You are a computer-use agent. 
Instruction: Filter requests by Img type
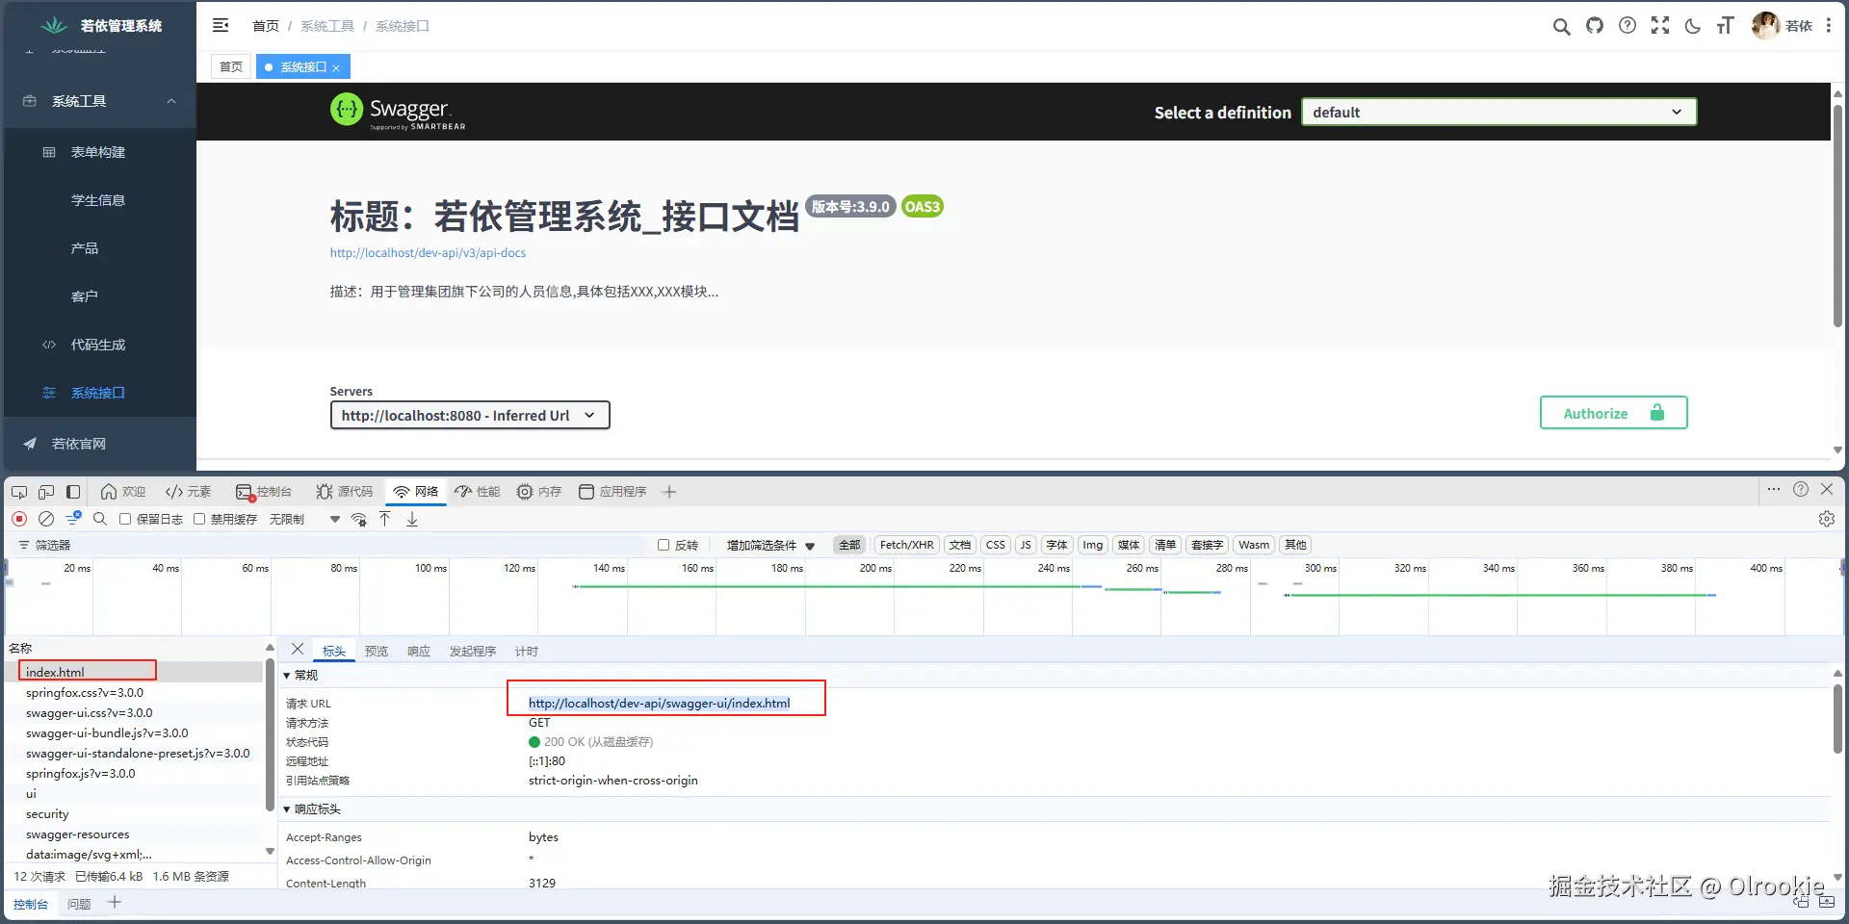point(1092,545)
